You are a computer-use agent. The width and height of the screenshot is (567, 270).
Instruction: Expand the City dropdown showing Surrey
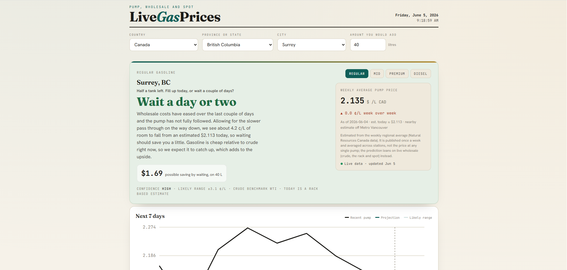311,45
